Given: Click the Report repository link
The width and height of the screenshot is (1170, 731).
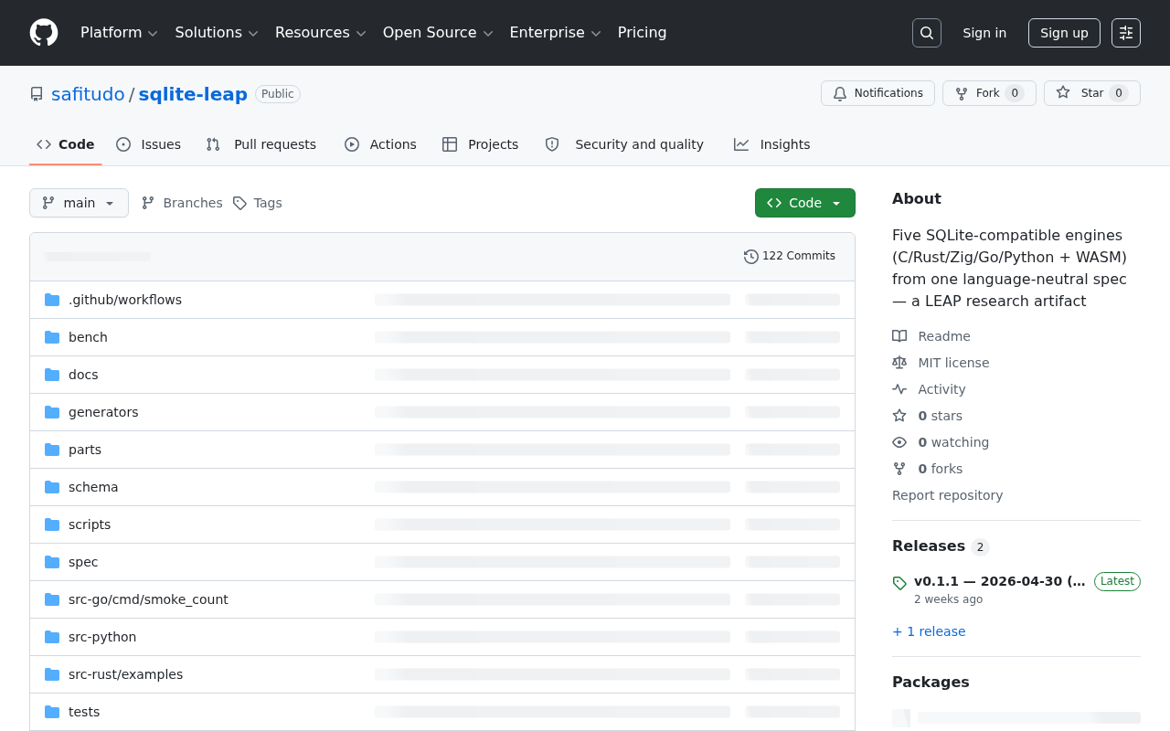Looking at the screenshot, I should 947,495.
